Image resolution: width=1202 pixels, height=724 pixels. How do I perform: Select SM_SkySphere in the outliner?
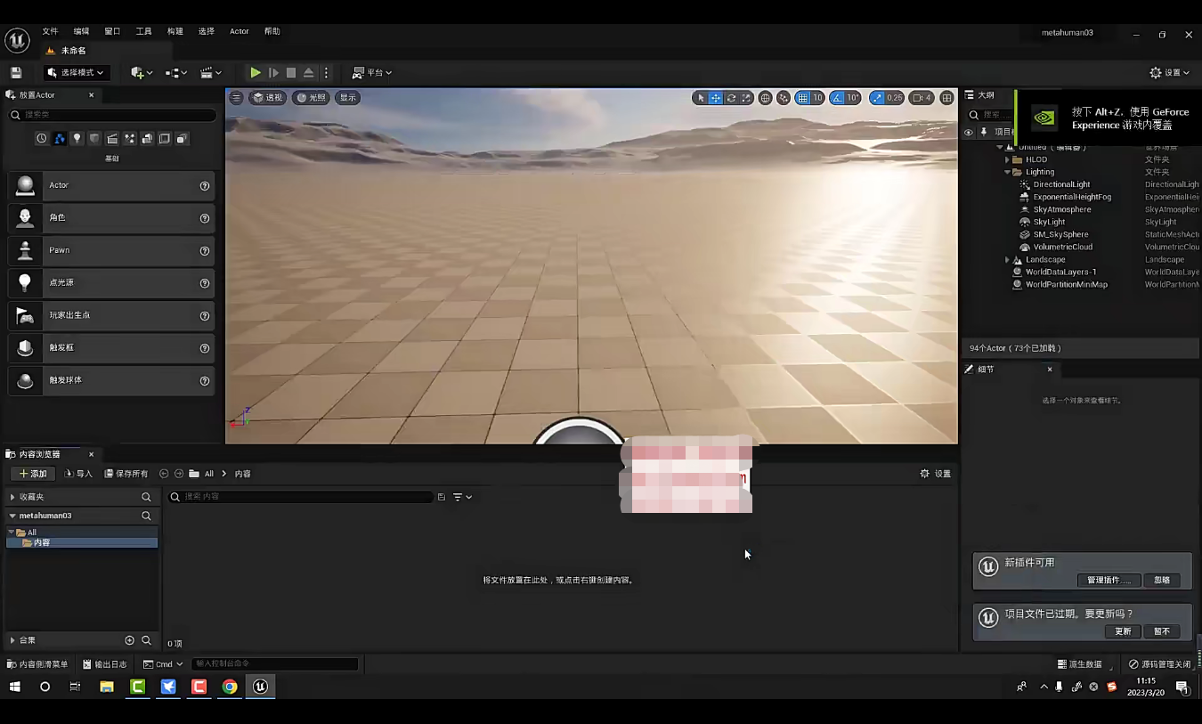tap(1060, 235)
